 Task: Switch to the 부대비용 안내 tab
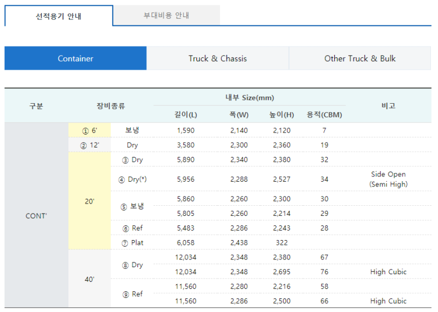click(x=166, y=15)
